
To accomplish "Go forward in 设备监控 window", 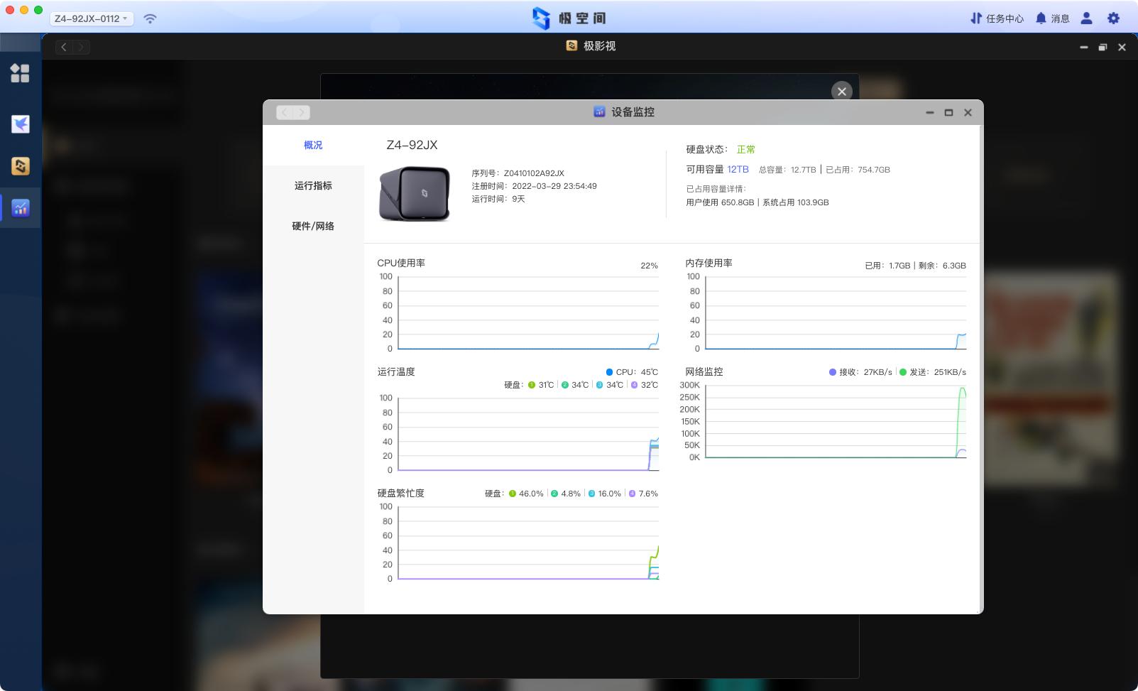I will pyautogui.click(x=302, y=112).
